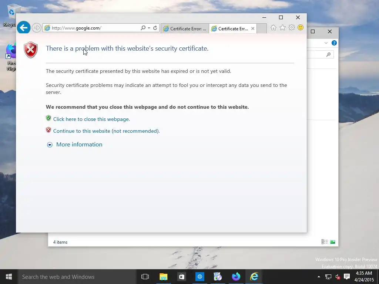This screenshot has height=284, width=379.
Task: Expand ribbon chevron in File Explorer window
Action: 326,43
